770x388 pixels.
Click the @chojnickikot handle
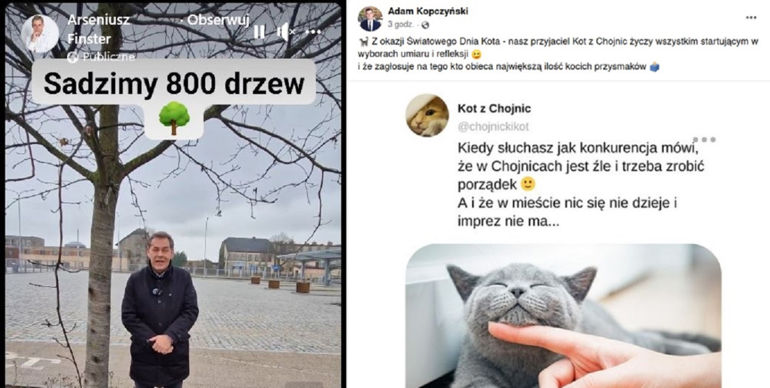(x=493, y=127)
